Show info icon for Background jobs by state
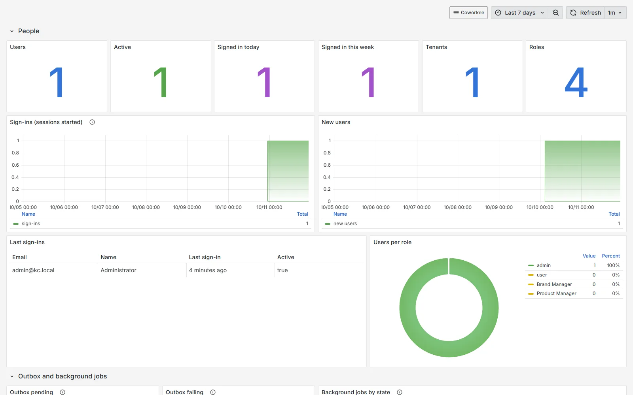 (400, 392)
